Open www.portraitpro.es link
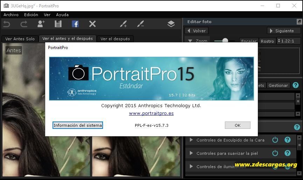Screen dimensions: 303x180 click(151, 113)
